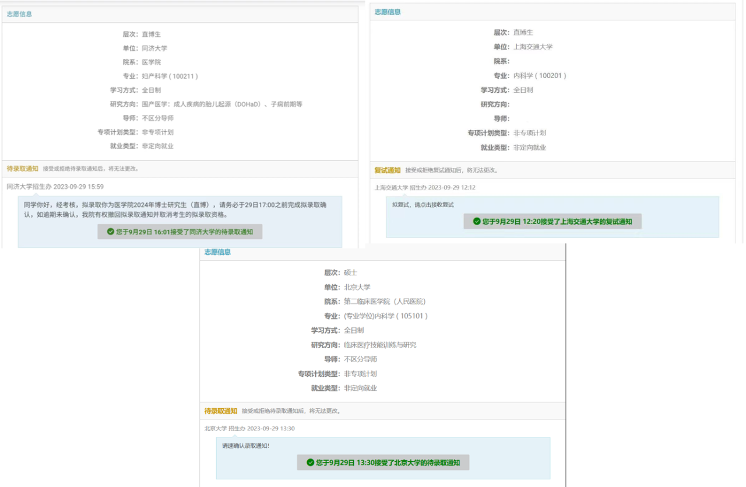Click the 复试通知 heading in the Shanghai Jiao Tong panel
The image size is (746, 487).
(388, 170)
